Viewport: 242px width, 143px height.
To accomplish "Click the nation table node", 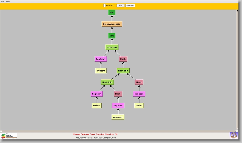I will [139, 105].
